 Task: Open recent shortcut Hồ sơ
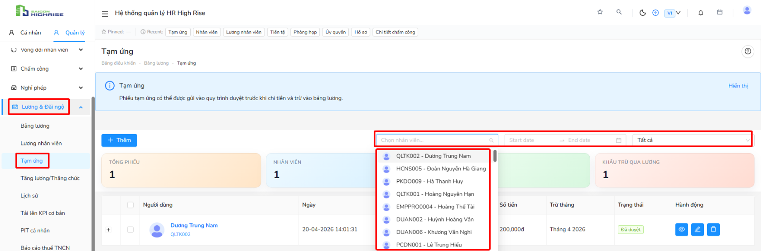coord(361,32)
